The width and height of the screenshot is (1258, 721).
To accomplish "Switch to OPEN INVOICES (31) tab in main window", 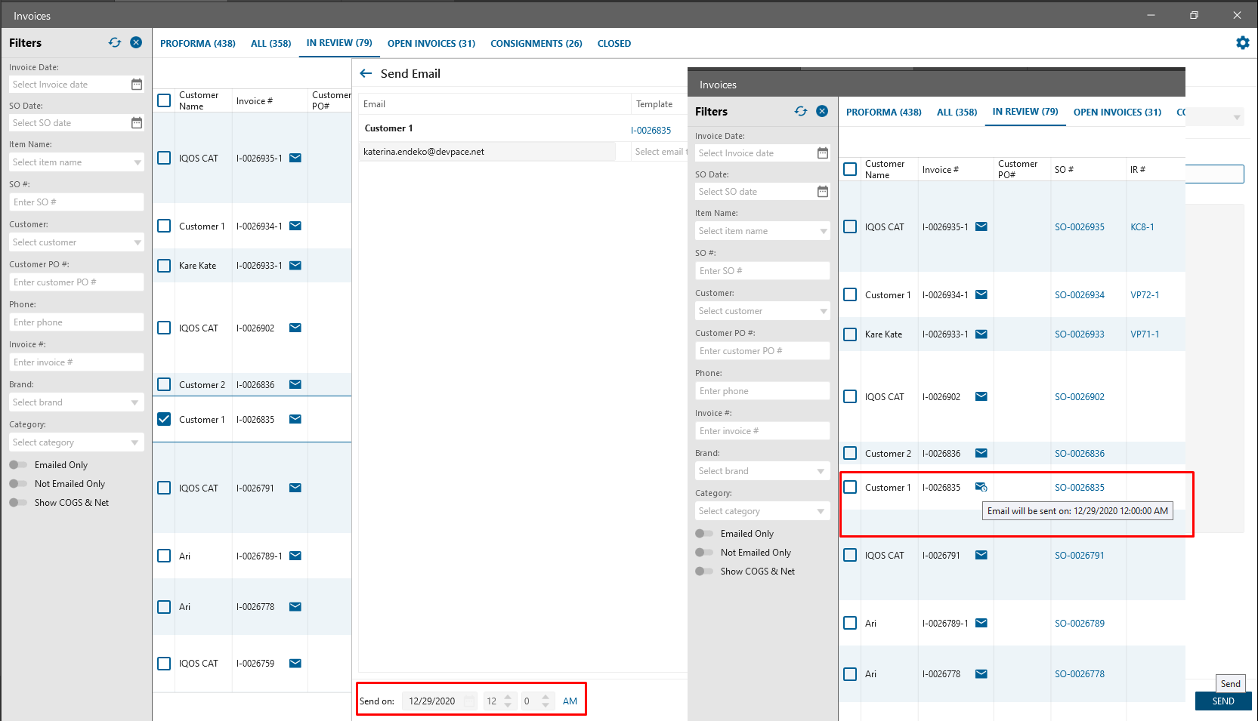I will click(x=431, y=44).
